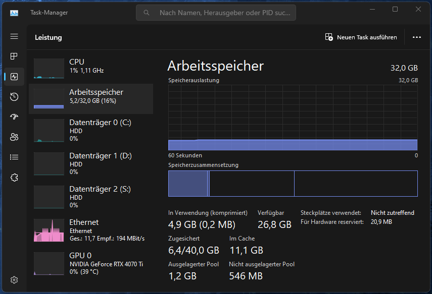This screenshot has height=294, width=432.
Task: Select CPU in the performance list
Action: 91,68
